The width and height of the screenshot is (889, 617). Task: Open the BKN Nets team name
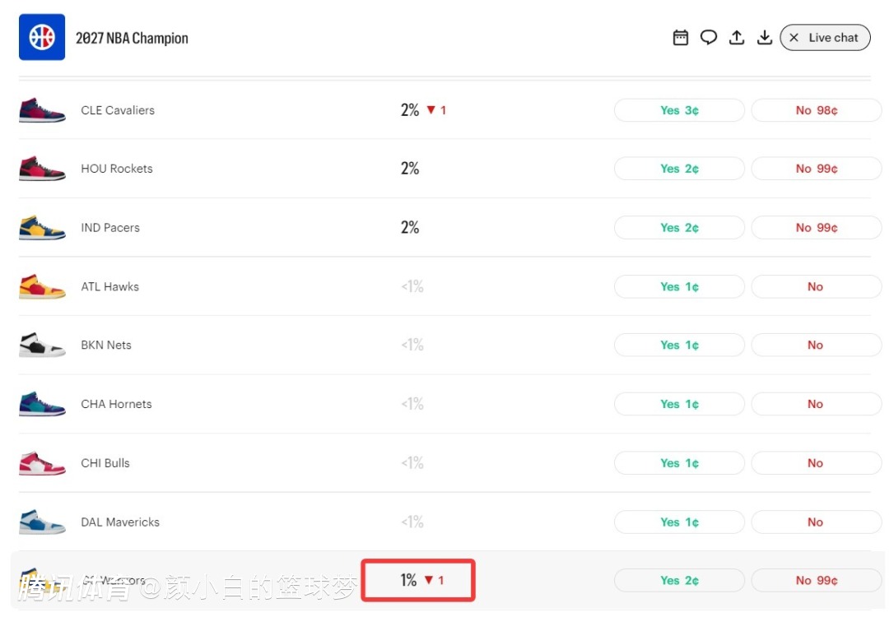point(106,345)
